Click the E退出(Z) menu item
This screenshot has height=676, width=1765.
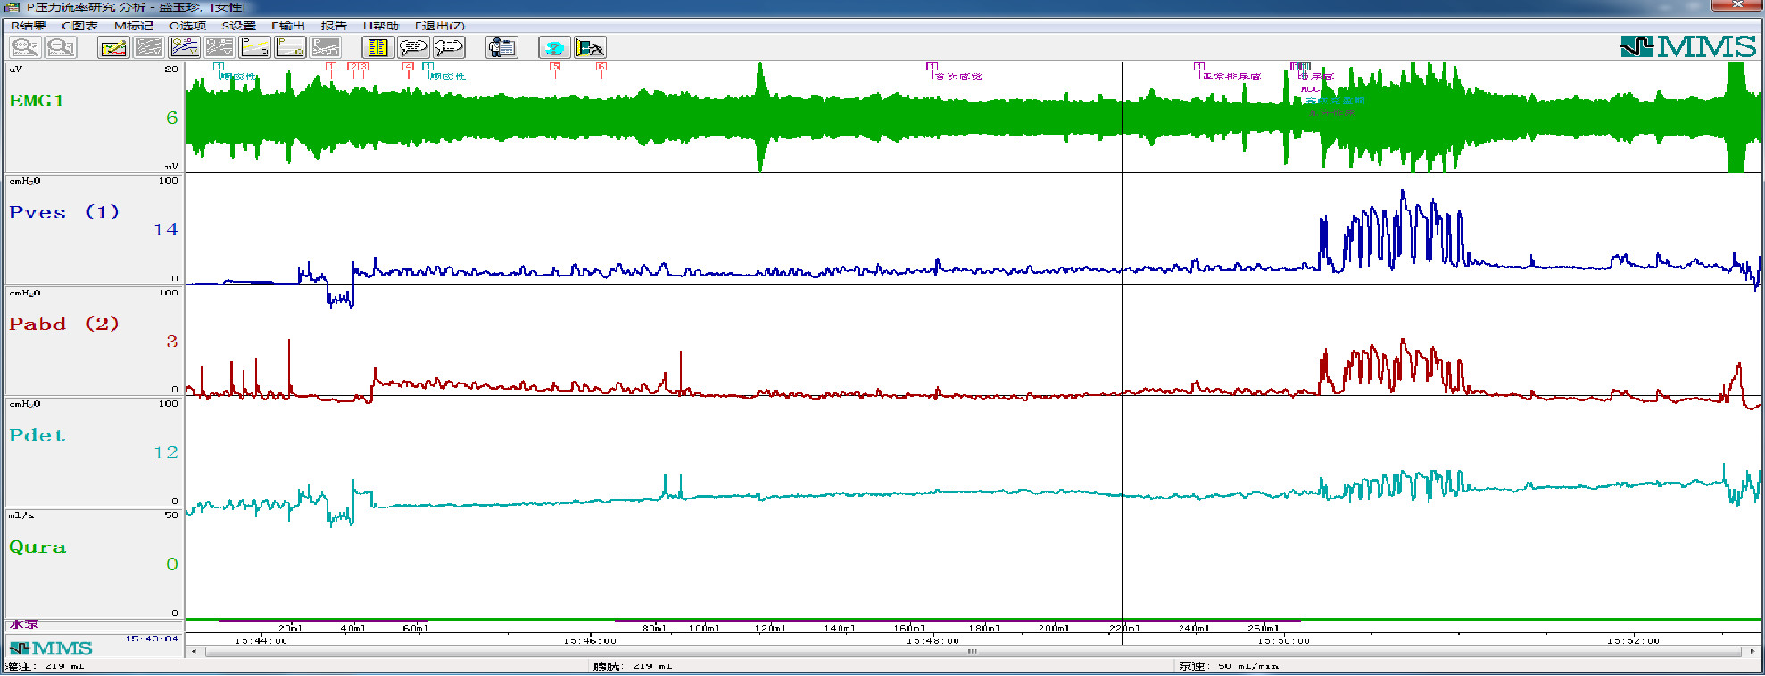tap(440, 26)
